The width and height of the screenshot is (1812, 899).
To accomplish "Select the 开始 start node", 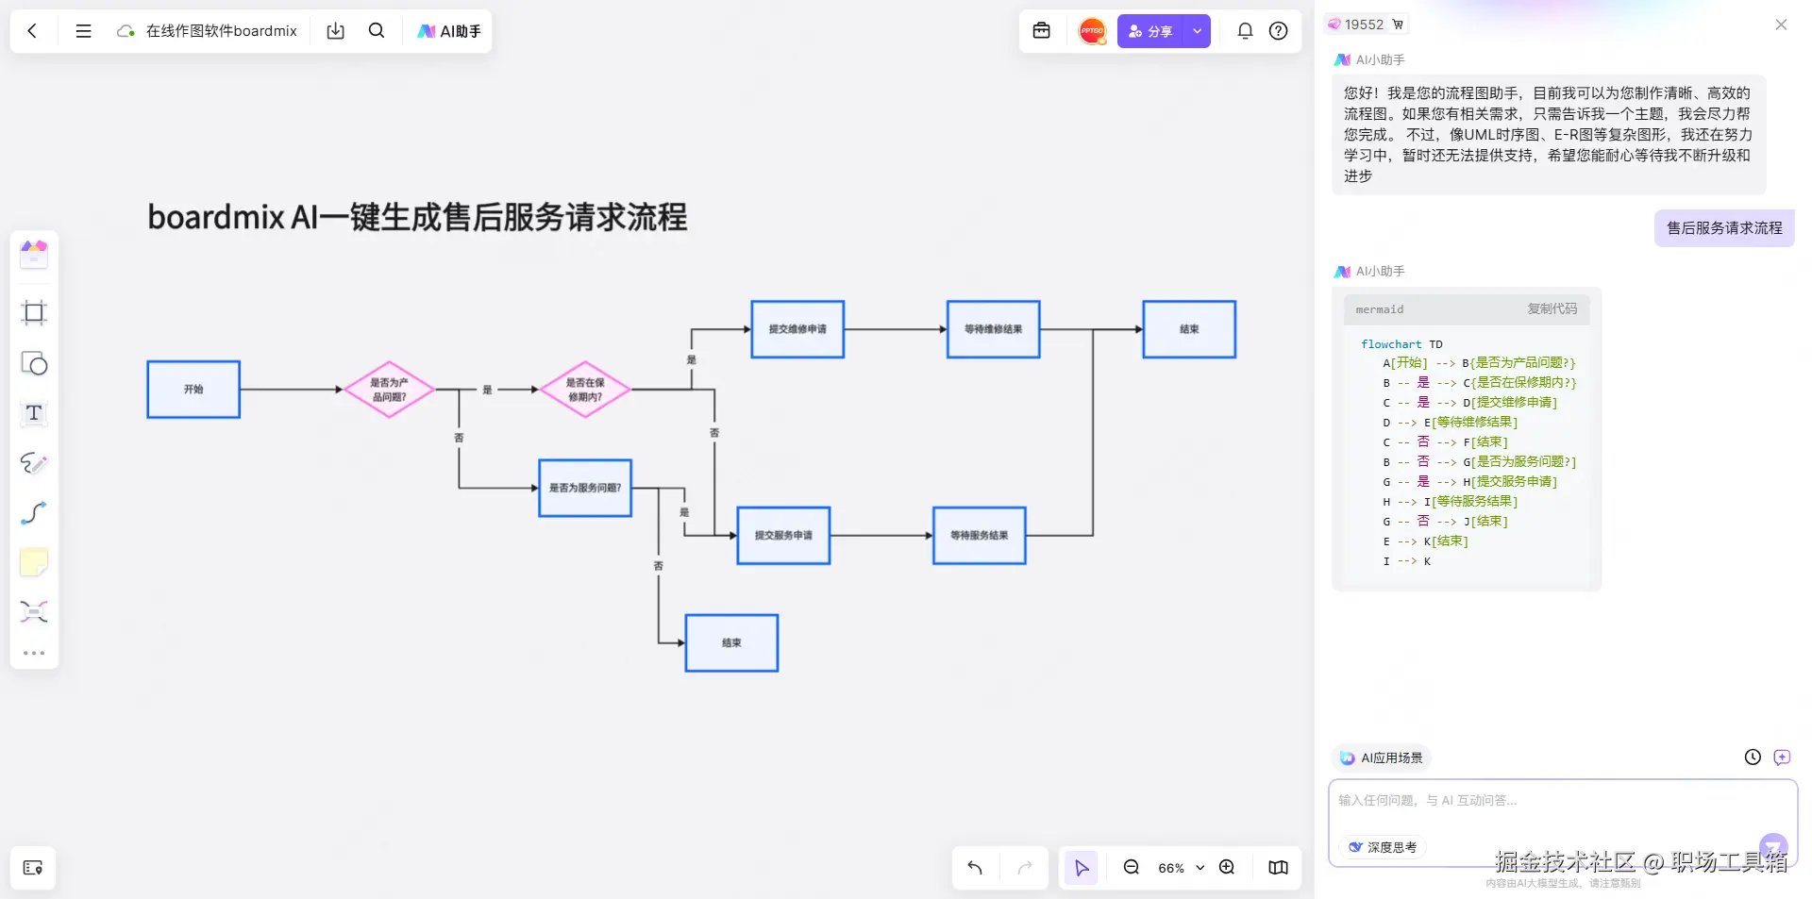I will click(193, 390).
